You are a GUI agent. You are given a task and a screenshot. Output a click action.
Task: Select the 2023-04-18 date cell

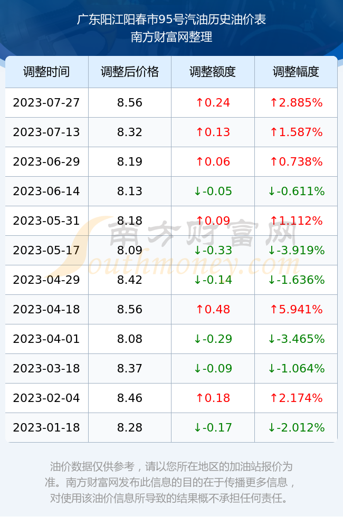pyautogui.click(x=46, y=309)
